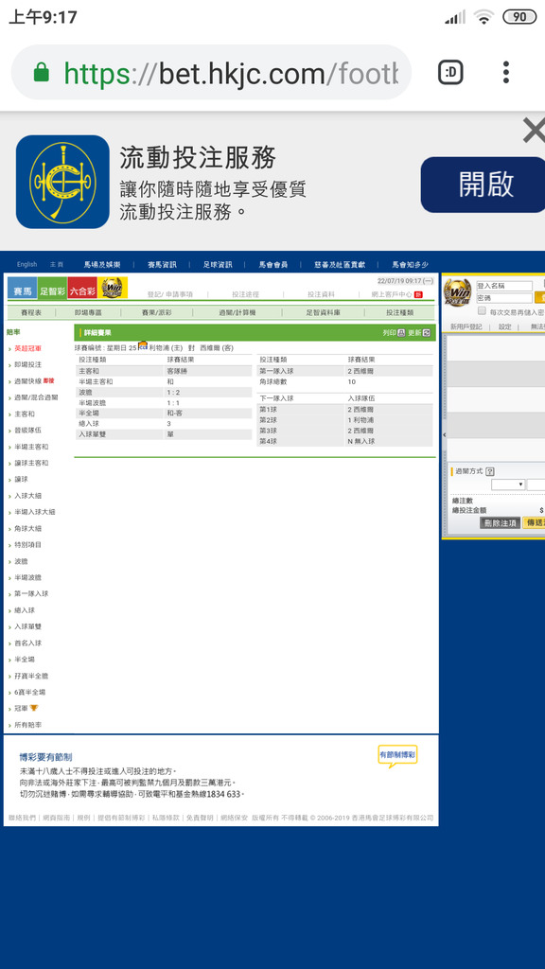Screen dimensions: 545x969
Task: Open 賽馬資訊 top menu
Action: pos(162,265)
